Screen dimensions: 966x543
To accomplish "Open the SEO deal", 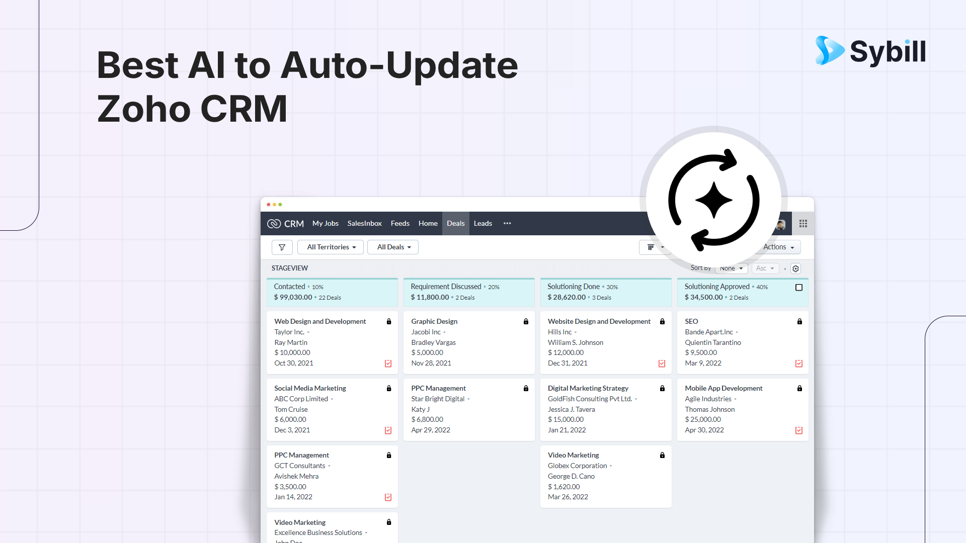I will tap(691, 322).
